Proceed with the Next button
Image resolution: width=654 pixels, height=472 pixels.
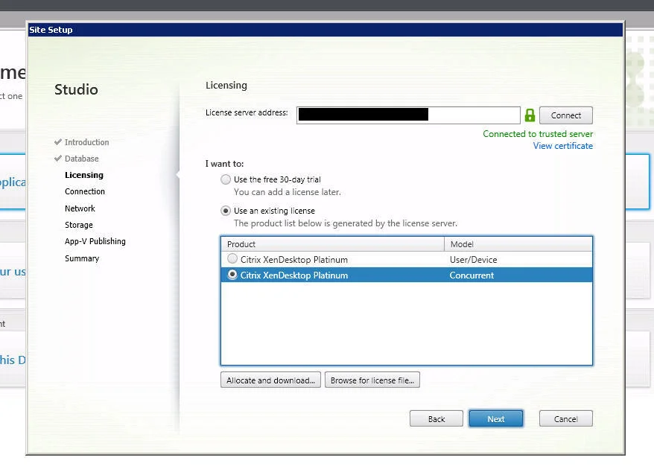pos(496,418)
